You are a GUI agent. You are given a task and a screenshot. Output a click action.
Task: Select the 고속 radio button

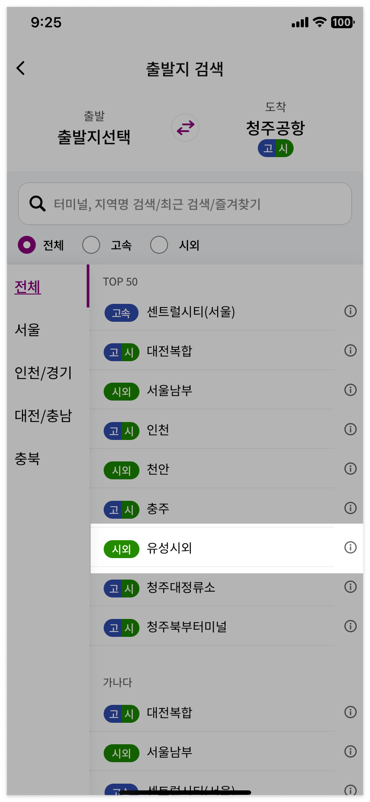click(91, 245)
